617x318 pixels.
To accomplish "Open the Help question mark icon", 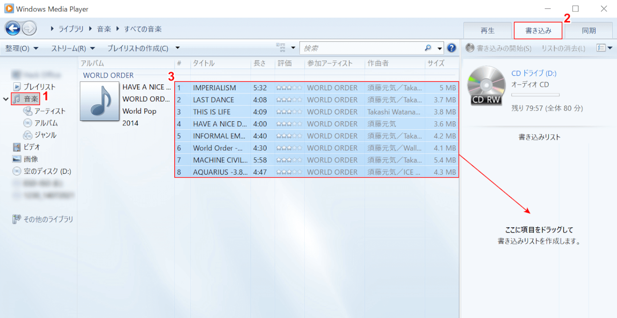I will tap(452, 48).
